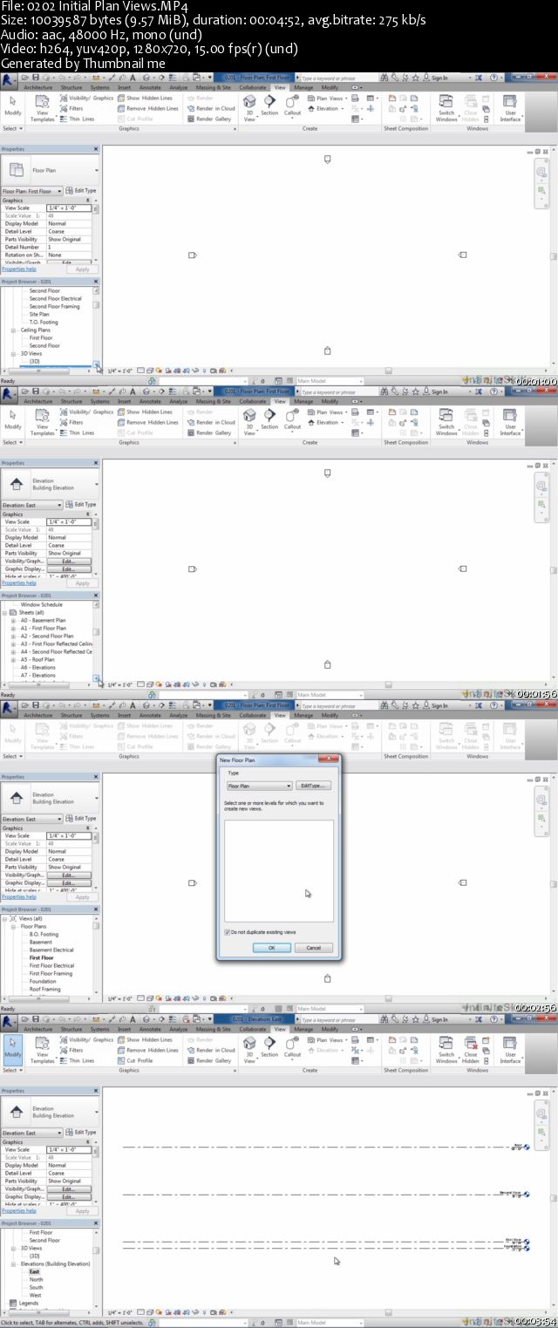Collapse Elevations (Building Elevation) node

13,1263
